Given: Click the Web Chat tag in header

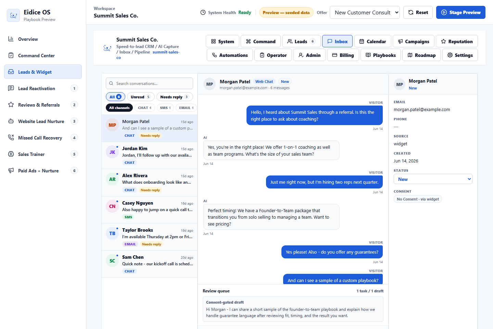Looking at the screenshot, I should click(264, 82).
